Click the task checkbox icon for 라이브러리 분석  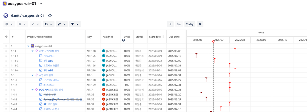(x=41, y=109)
